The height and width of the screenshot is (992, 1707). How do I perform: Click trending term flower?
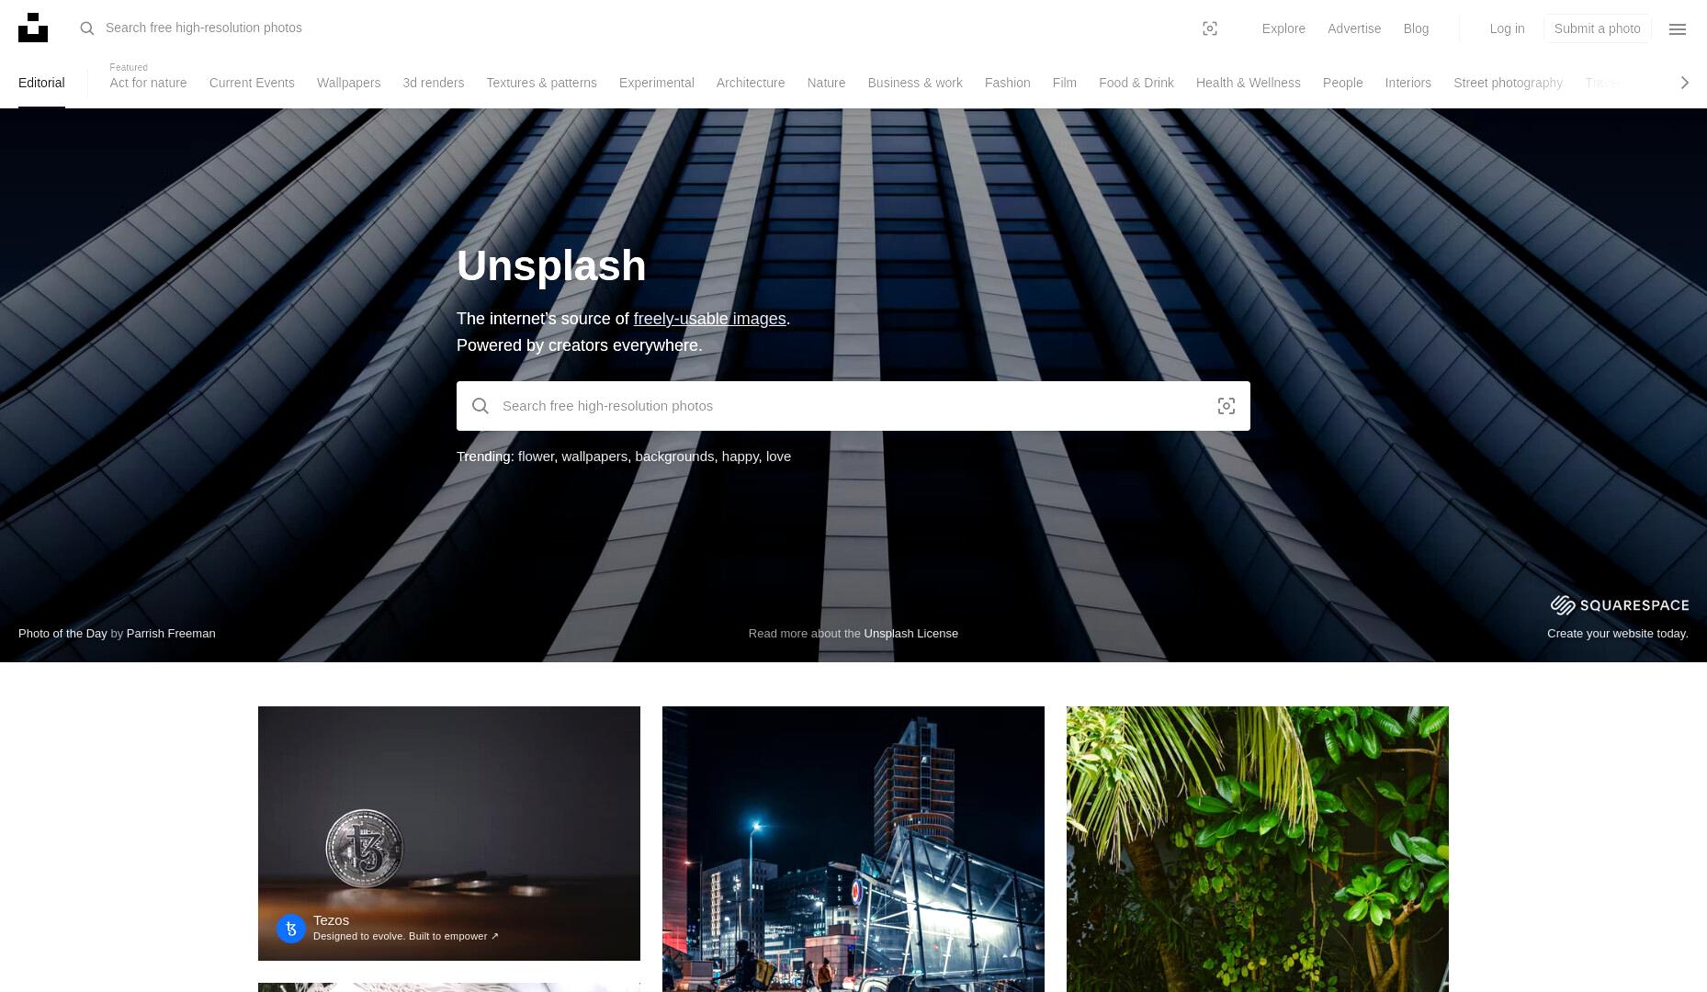coord(536,457)
